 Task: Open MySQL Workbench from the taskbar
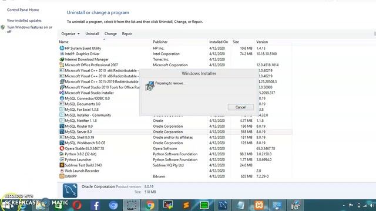[223, 205]
